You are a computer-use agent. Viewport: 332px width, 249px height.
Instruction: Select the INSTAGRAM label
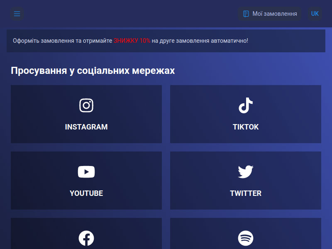[86, 127]
